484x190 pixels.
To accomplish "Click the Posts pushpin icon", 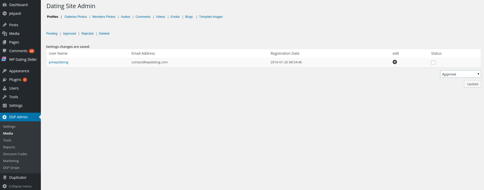I will [5, 25].
